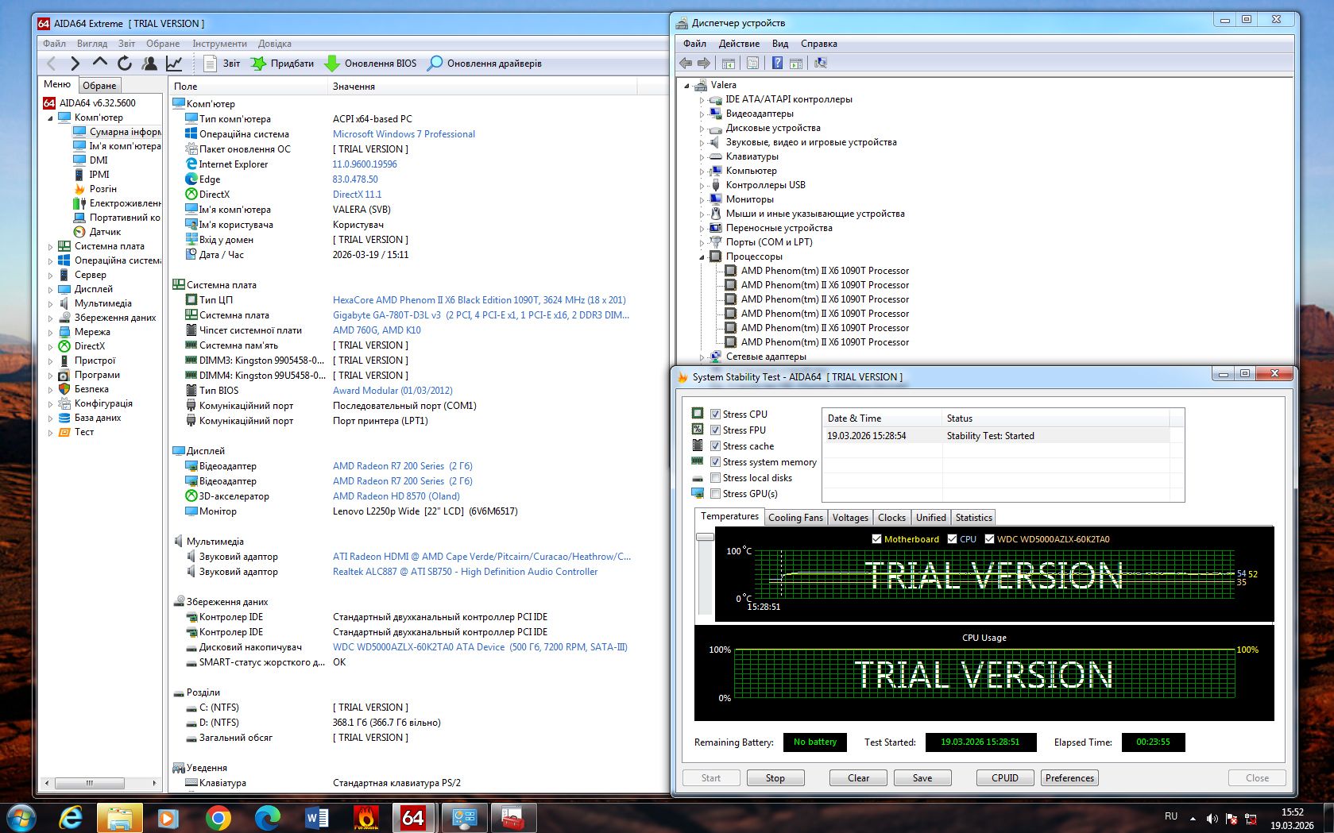Click the AIDA64 forward navigation arrow

pos(75,64)
